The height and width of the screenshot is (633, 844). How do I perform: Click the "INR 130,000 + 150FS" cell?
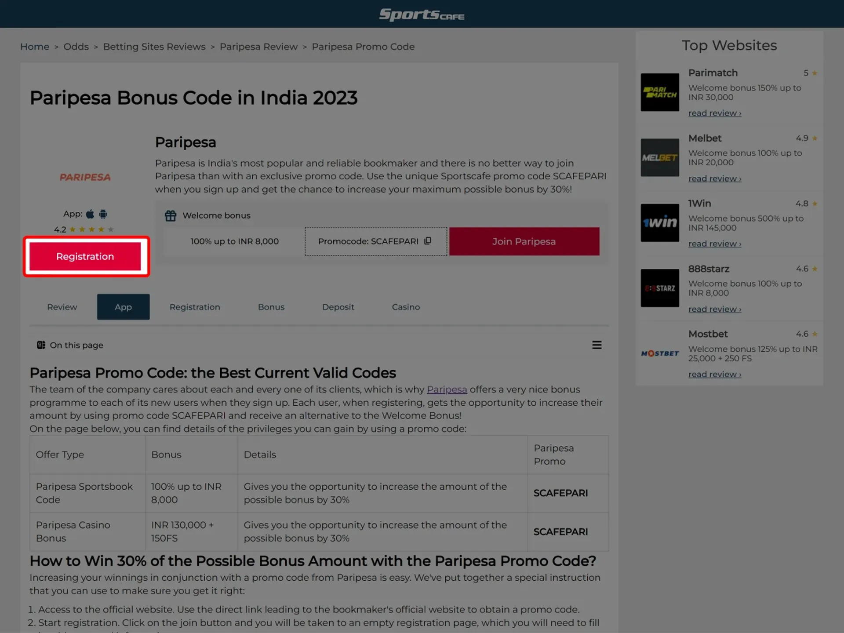[191, 531]
